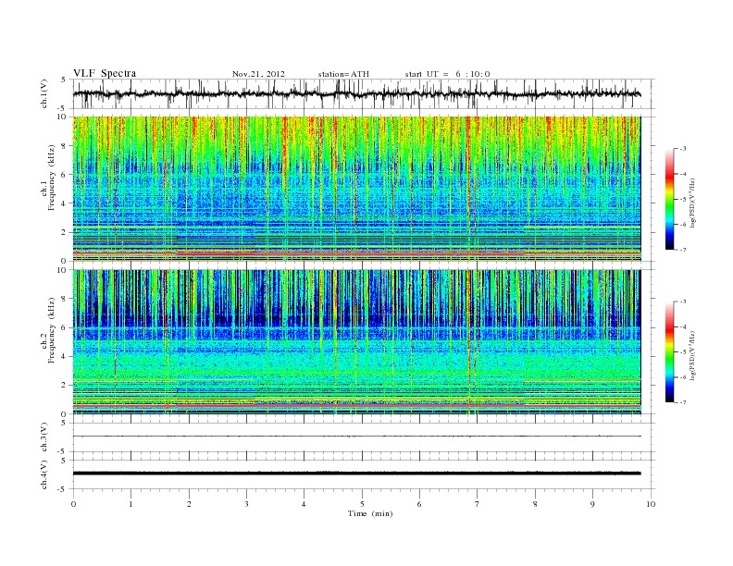Click the red band of the ch.1 color bar
Image resolution: width=733 pixels, height=566 pixels.
pyautogui.click(x=669, y=174)
